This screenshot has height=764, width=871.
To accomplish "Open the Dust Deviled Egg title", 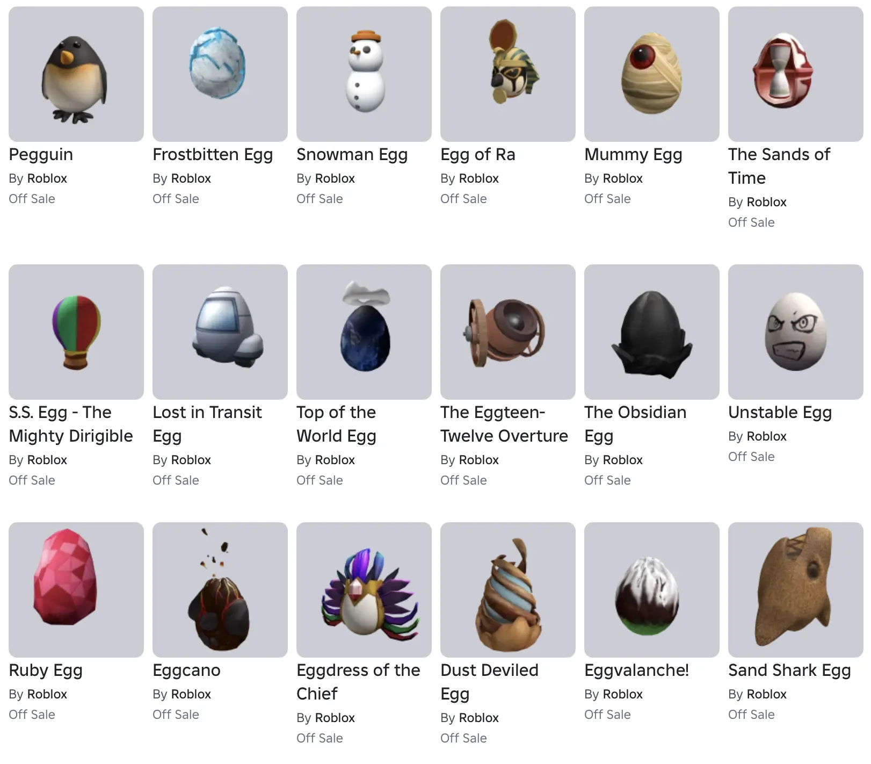I will (x=489, y=682).
